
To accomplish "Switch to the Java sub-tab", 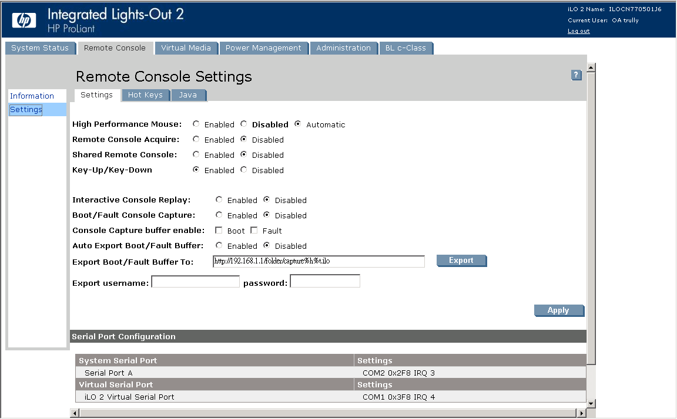I will (x=188, y=95).
